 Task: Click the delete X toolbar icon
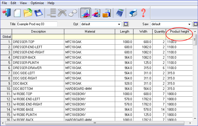[62, 13]
